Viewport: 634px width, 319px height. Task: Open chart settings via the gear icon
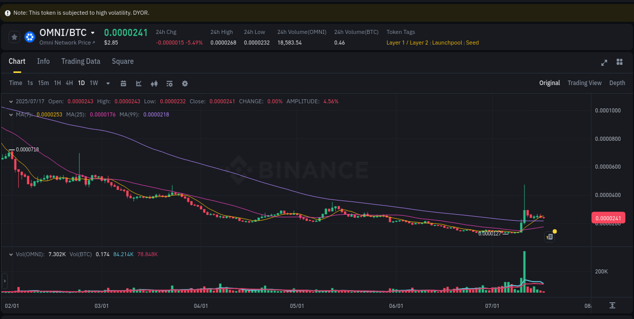coord(185,83)
